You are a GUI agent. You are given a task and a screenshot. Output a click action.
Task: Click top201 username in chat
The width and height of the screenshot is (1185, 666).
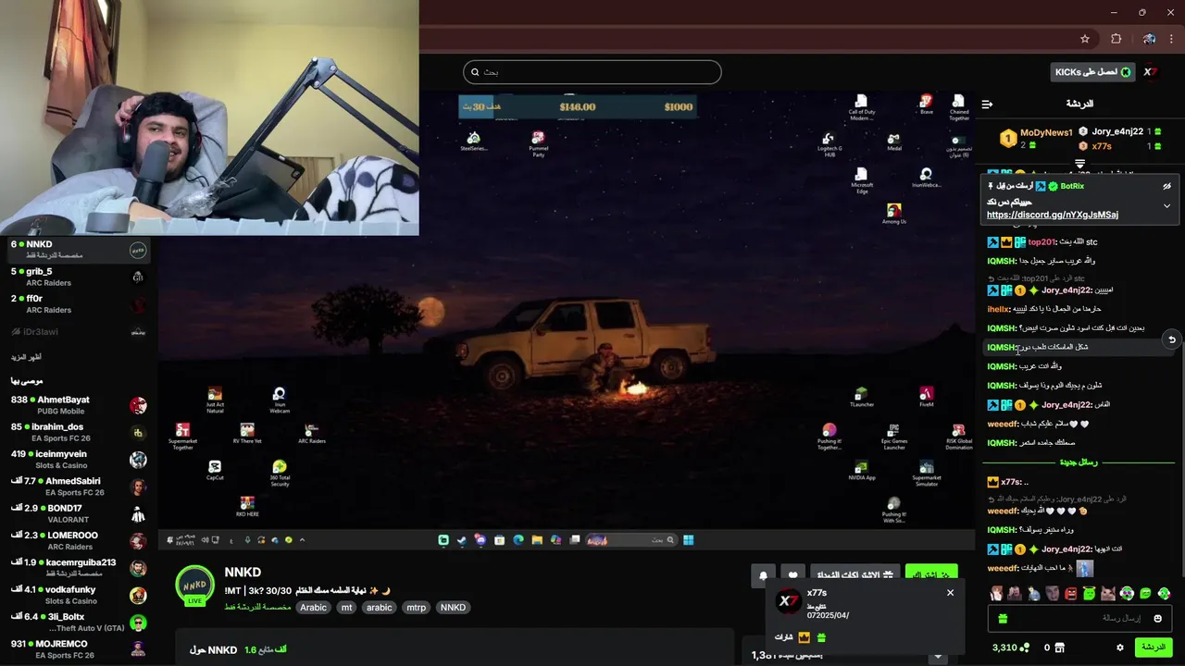[x=1042, y=242]
